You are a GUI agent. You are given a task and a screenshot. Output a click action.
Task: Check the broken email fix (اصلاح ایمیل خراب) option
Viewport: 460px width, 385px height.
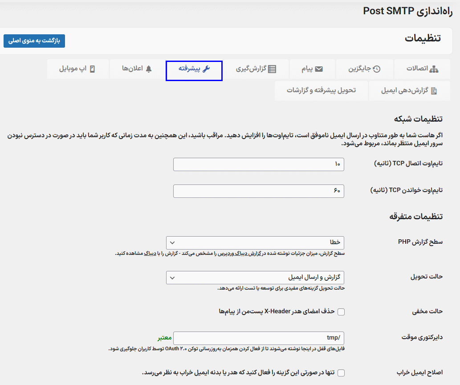coord(341,373)
